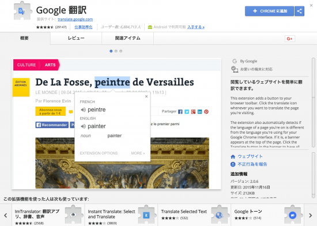This screenshot has height=226, width=317.
Task: Click the バージョン: 2.0.6 text
Action: pyautogui.click(x=244, y=182)
